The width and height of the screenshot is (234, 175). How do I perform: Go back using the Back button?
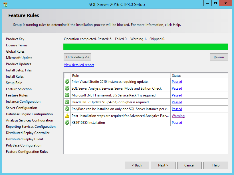[137, 165]
